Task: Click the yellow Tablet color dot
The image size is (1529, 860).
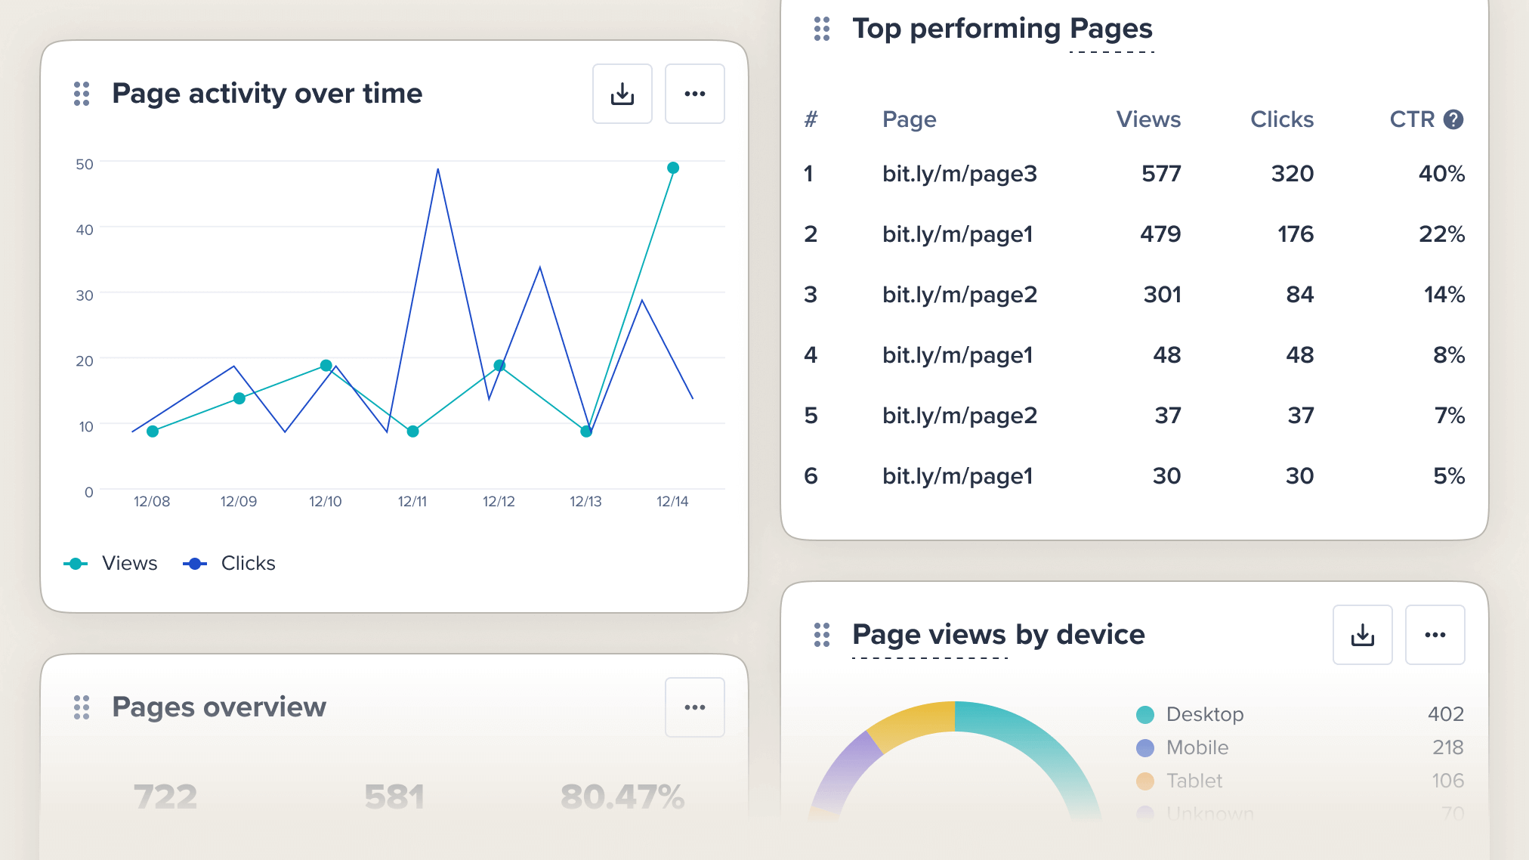Action: point(1144,780)
